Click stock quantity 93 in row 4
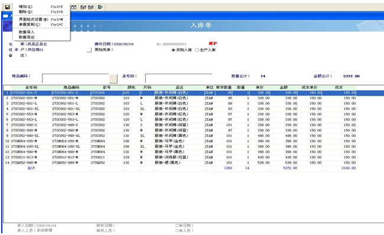Viewport: 384px width, 235px height. (x=230, y=109)
